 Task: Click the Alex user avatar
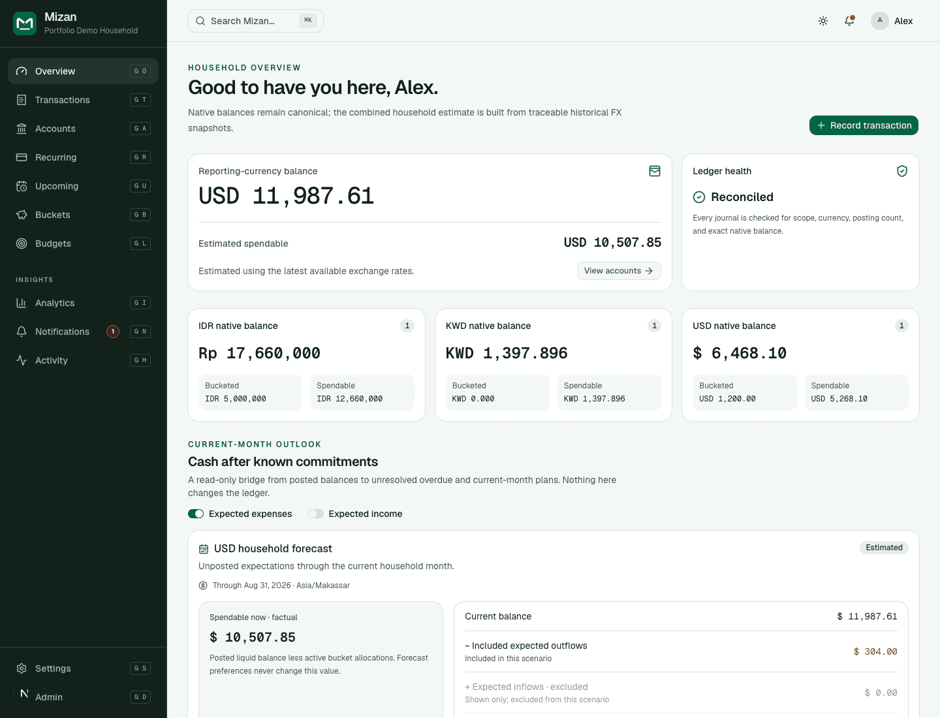(x=880, y=21)
